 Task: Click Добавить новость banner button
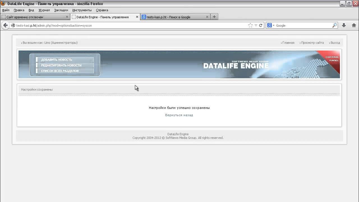(x=65, y=59)
